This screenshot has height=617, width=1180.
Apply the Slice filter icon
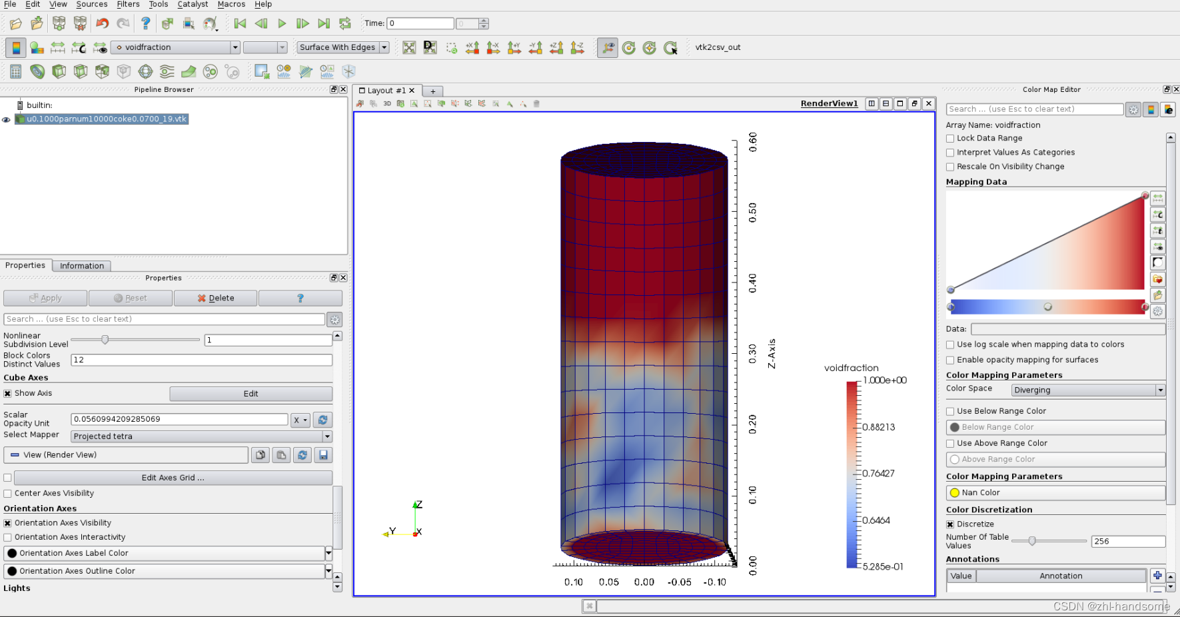[x=81, y=71]
